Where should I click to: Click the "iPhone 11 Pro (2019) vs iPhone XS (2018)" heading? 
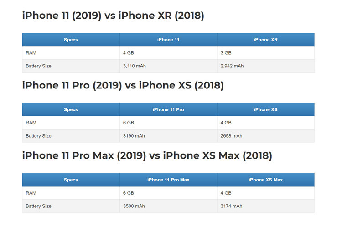pos(123,86)
